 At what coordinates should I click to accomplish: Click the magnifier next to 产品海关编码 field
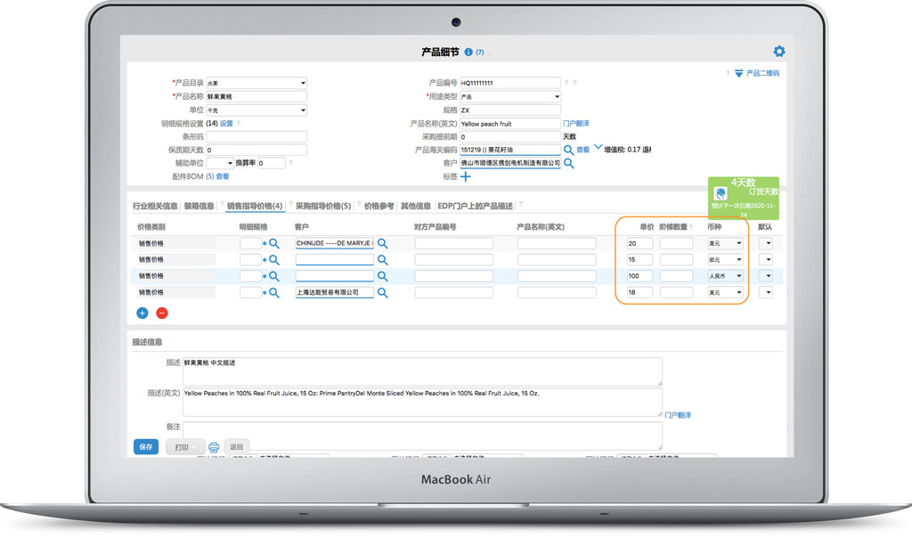[568, 150]
